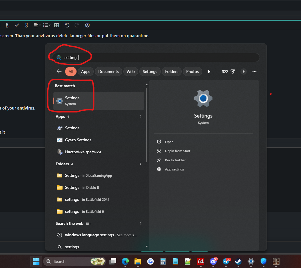Image resolution: width=301 pixels, height=268 pixels.
Task: Expand the Folders results section chevron
Action: tap(140, 164)
